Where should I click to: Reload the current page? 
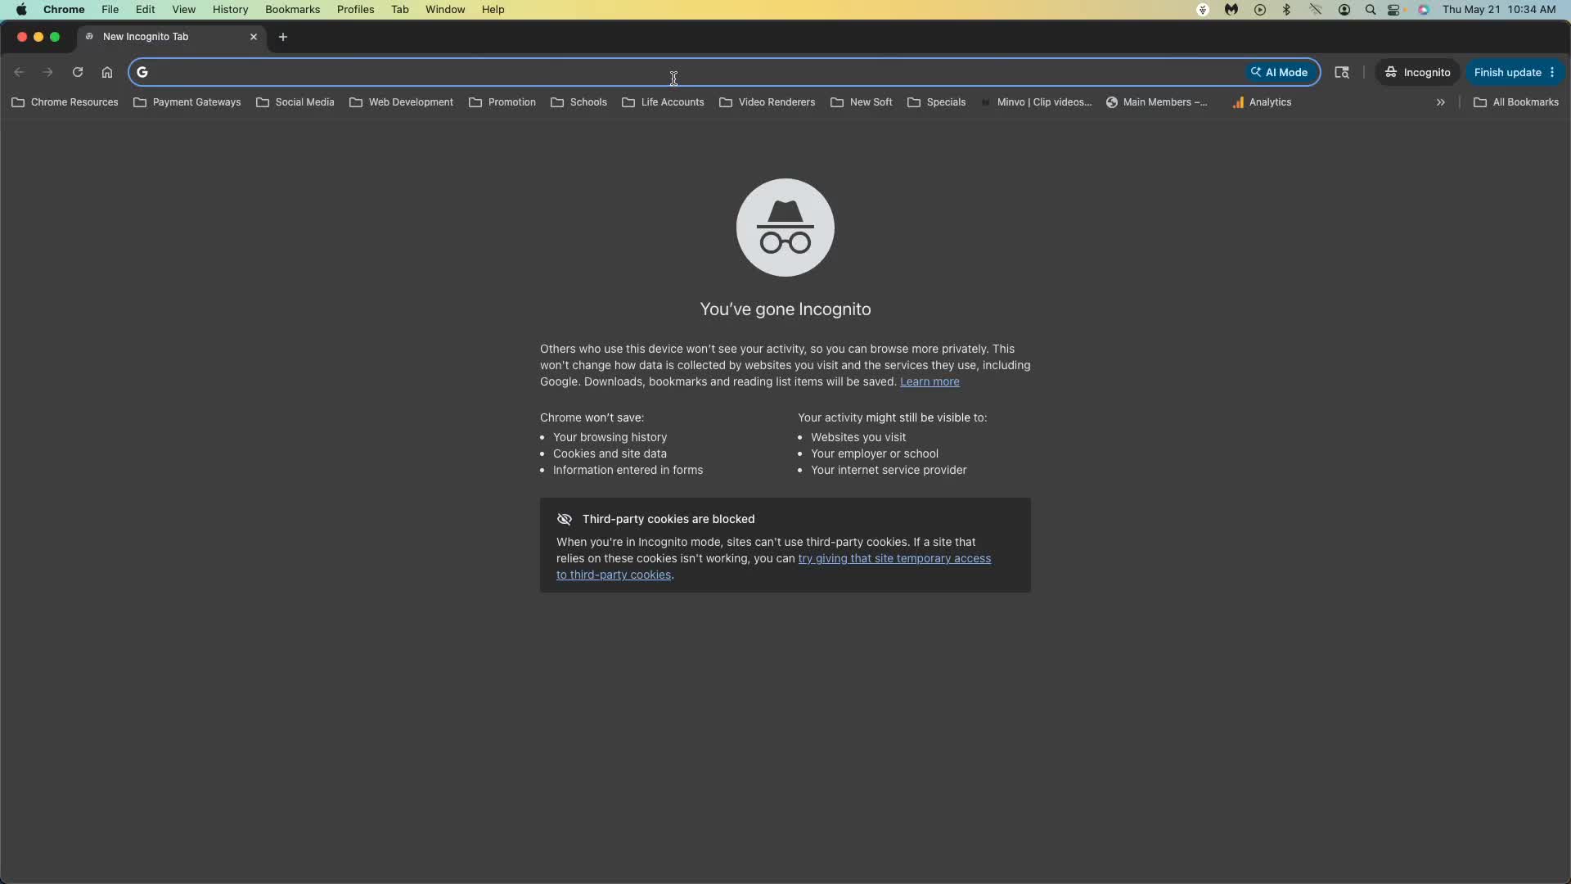[78, 72]
